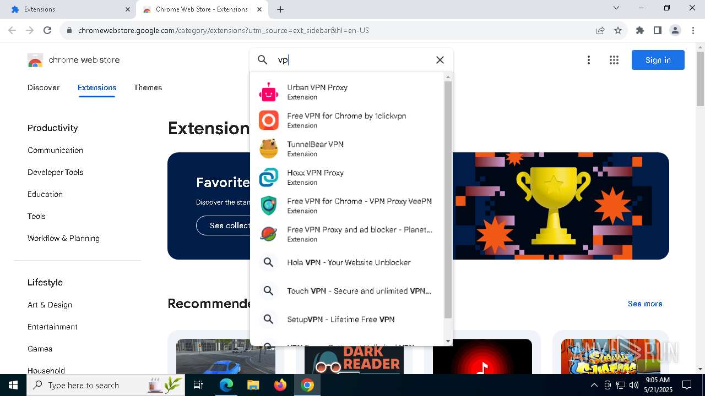Click the search magnifier icon in search box
705x396 pixels.
coord(263,60)
